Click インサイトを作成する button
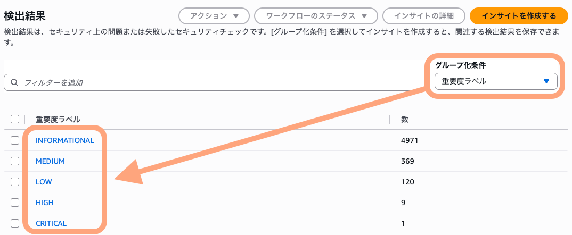572x235 pixels. (519, 16)
